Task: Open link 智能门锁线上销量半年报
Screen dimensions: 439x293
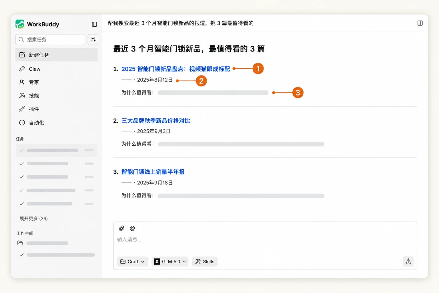Action: [153, 172]
